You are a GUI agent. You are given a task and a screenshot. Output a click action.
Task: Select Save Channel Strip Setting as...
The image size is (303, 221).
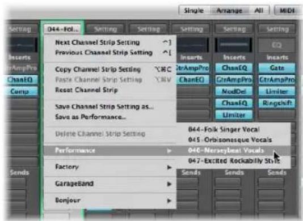[110, 107]
